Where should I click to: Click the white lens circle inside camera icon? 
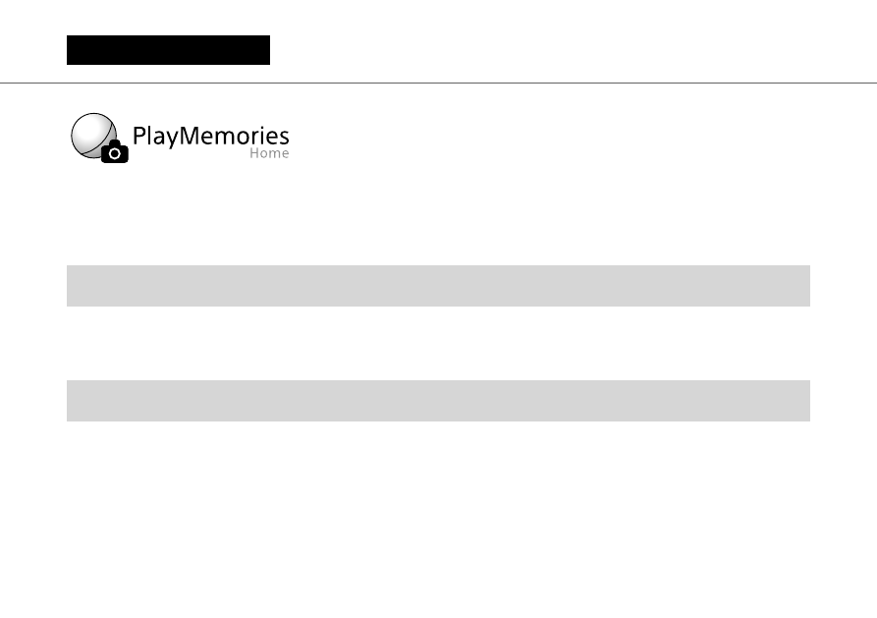(115, 153)
